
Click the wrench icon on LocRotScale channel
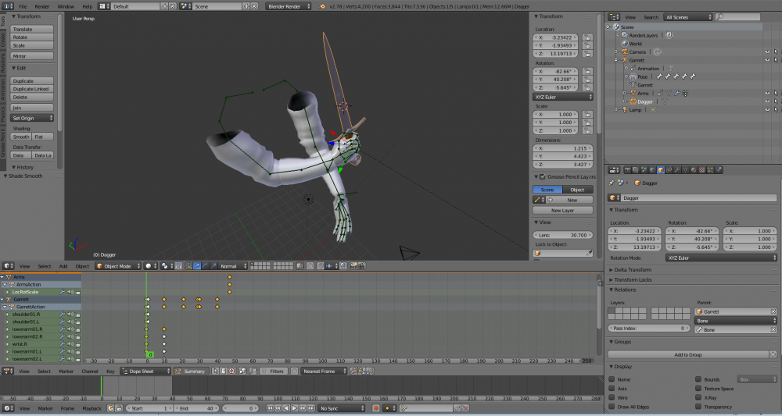tap(61, 292)
